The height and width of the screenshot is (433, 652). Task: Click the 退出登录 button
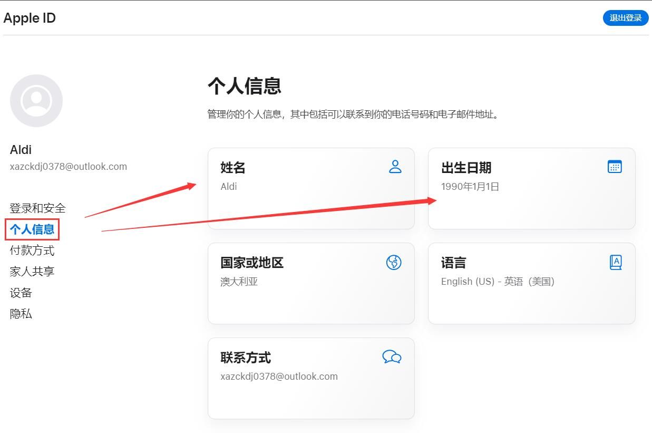(x=625, y=17)
